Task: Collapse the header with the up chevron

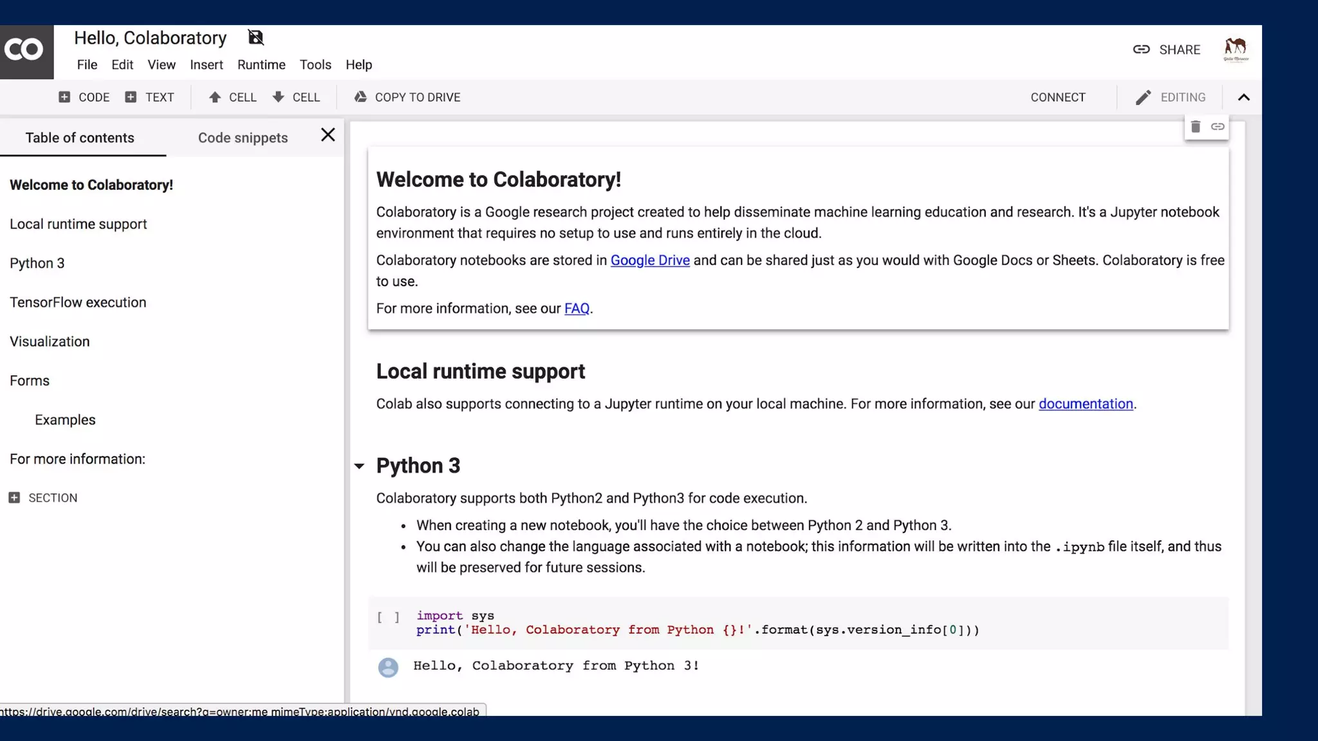Action: pos(1243,97)
